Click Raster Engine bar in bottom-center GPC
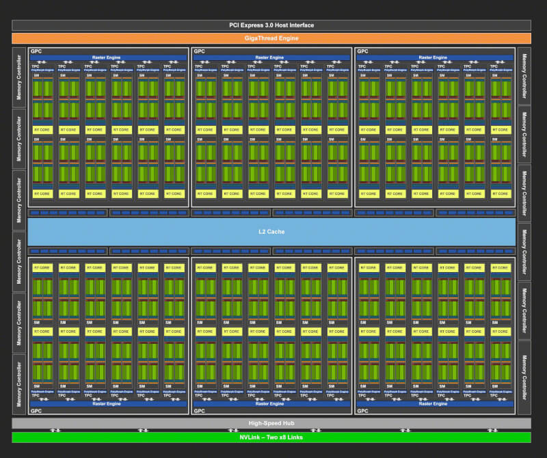The height and width of the screenshot is (458, 547). tap(271, 403)
